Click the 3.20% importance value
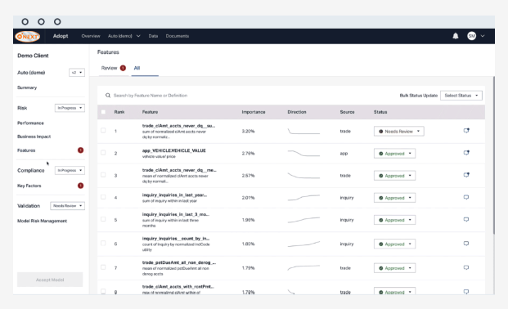508x309 pixels. coord(248,131)
